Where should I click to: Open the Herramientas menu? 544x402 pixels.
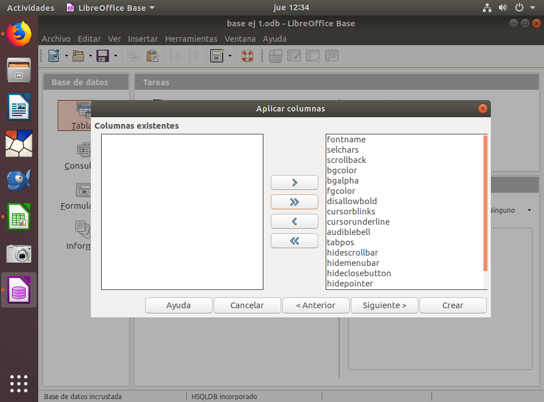tap(191, 39)
